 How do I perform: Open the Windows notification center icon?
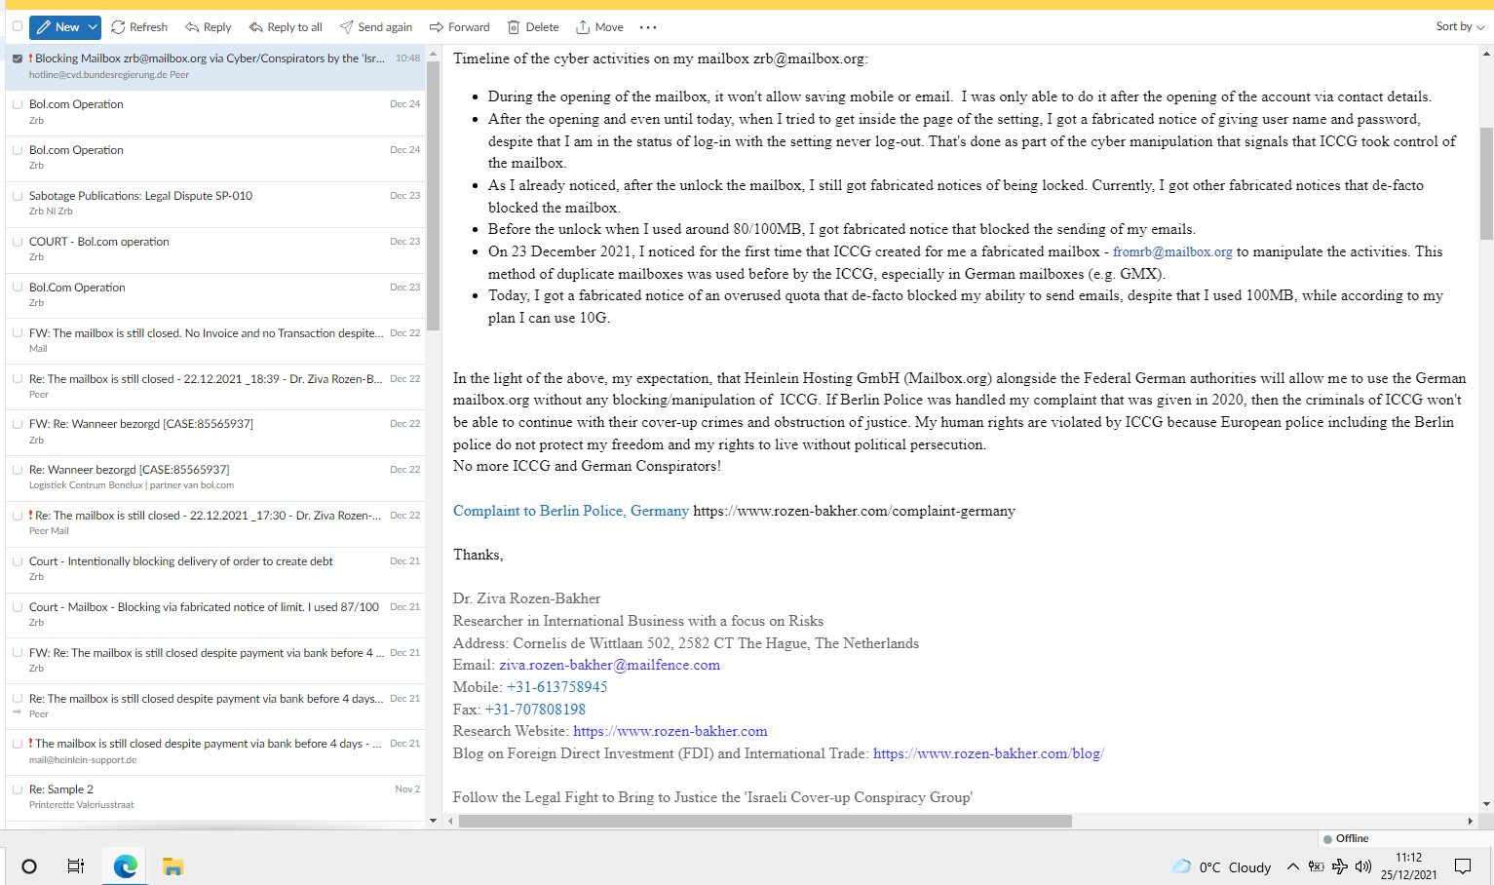coord(1463,866)
